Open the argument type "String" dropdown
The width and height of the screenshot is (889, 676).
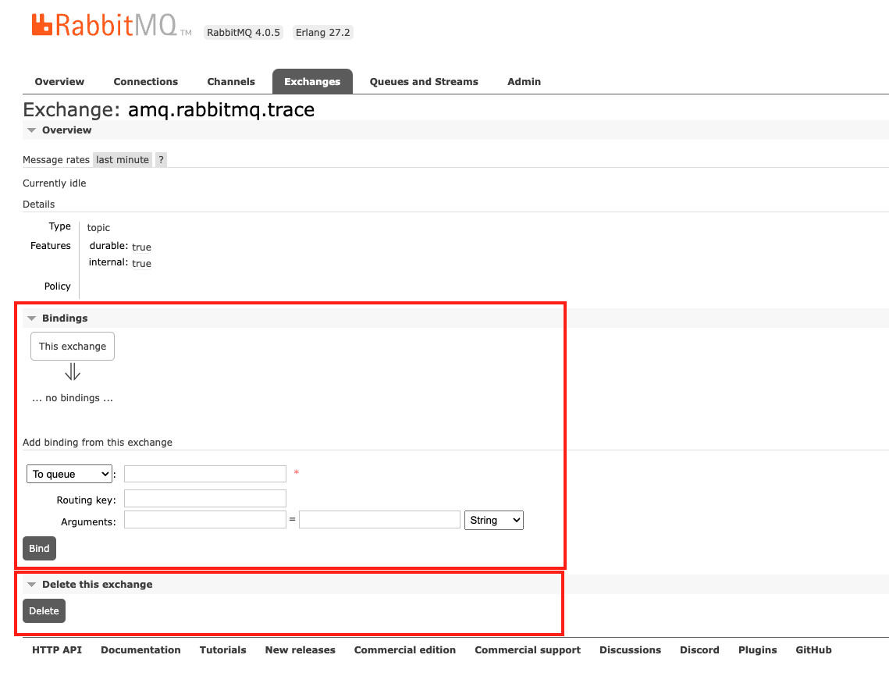point(493,519)
